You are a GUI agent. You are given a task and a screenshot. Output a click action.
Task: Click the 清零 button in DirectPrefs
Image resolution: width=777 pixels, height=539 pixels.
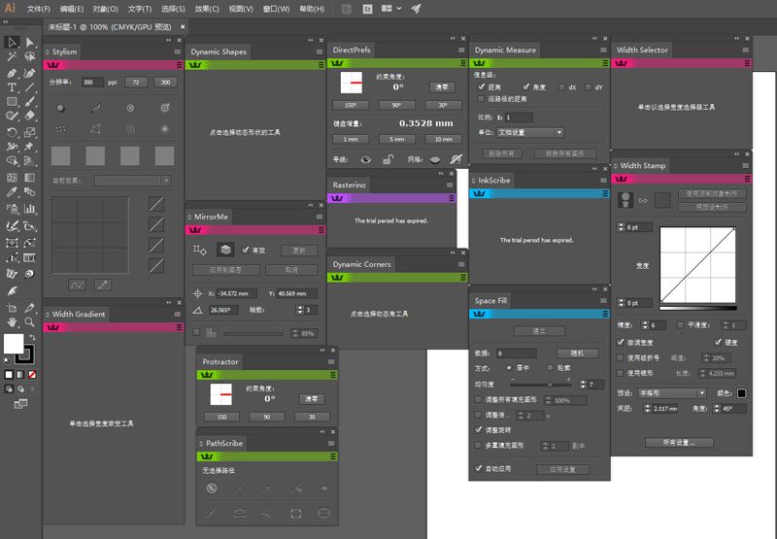pyautogui.click(x=442, y=87)
